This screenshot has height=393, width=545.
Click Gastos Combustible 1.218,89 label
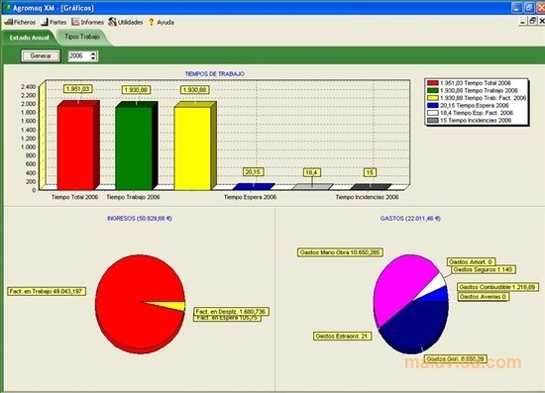[x=497, y=287]
